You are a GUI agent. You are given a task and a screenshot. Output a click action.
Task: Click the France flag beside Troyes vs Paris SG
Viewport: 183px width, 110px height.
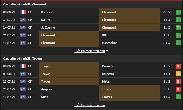(x=23, y=66)
